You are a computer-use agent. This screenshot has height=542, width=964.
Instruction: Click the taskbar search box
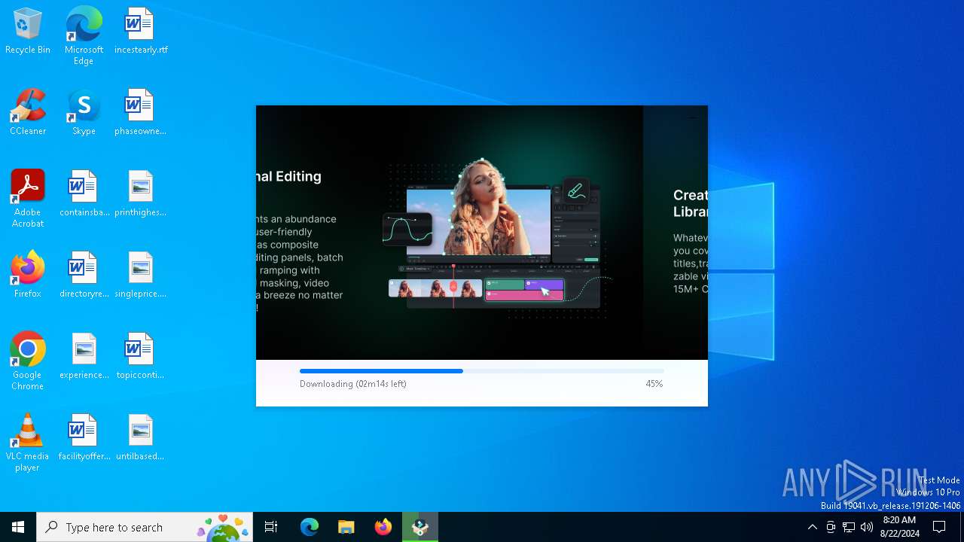[145, 527]
